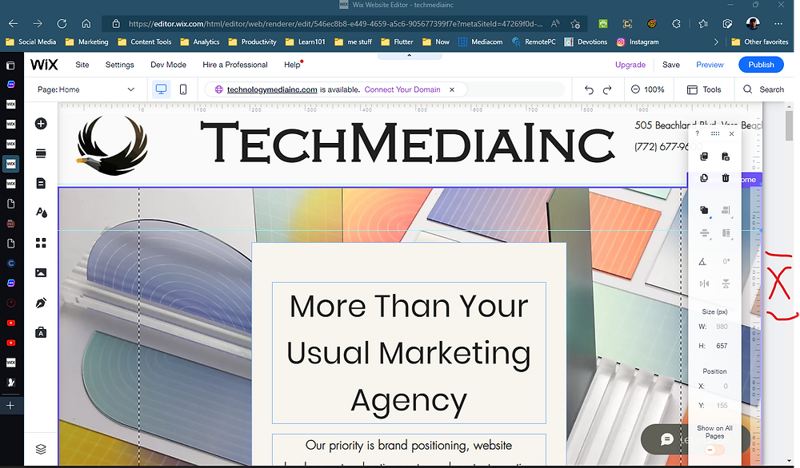Image resolution: width=800 pixels, height=468 pixels.
Task: Click the Align icon in editor toolbar
Action: click(x=726, y=210)
